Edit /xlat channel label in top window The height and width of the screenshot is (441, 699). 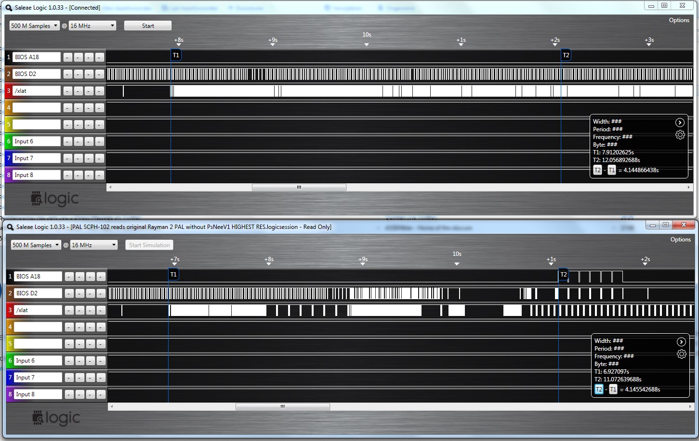click(x=37, y=91)
